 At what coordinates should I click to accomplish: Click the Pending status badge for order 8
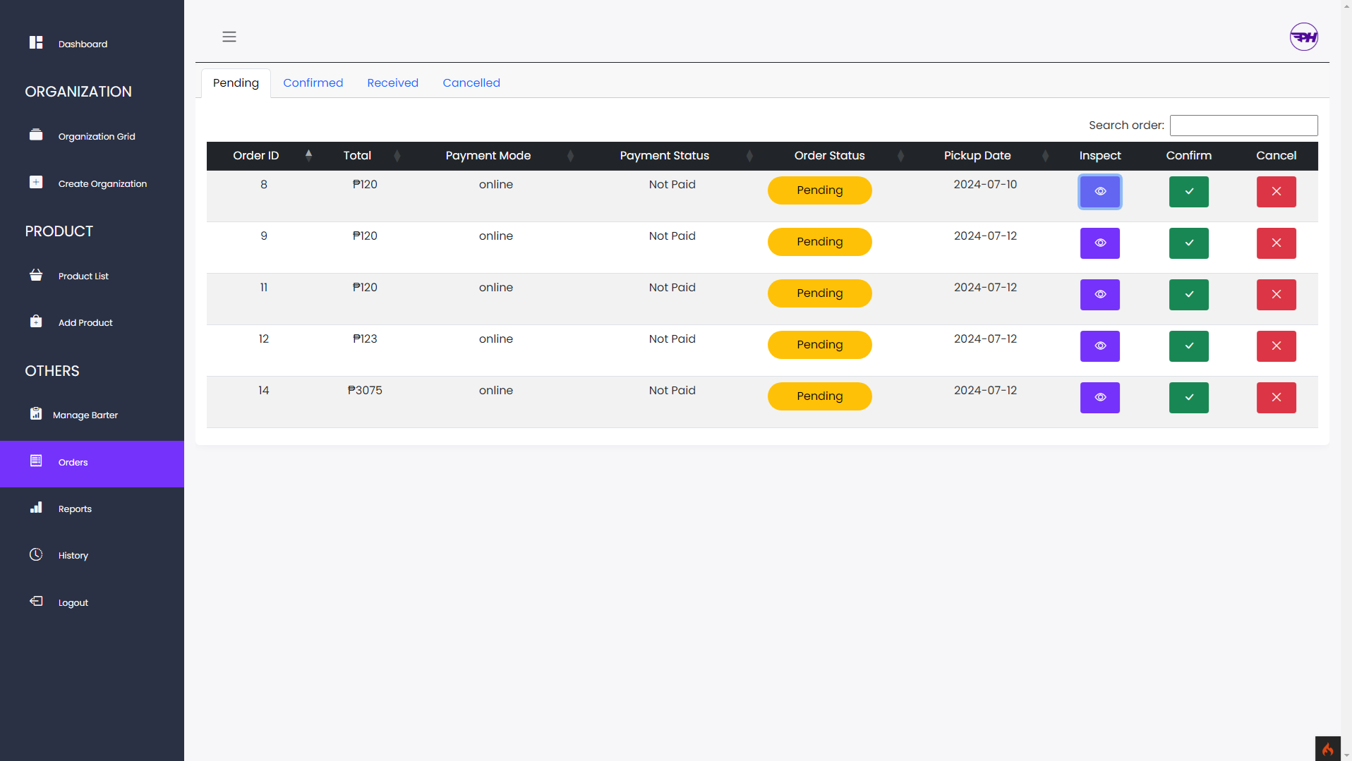click(819, 190)
